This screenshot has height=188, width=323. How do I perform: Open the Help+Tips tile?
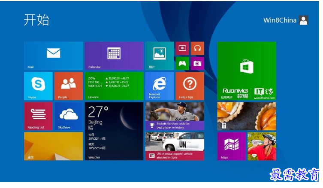[x=190, y=86]
